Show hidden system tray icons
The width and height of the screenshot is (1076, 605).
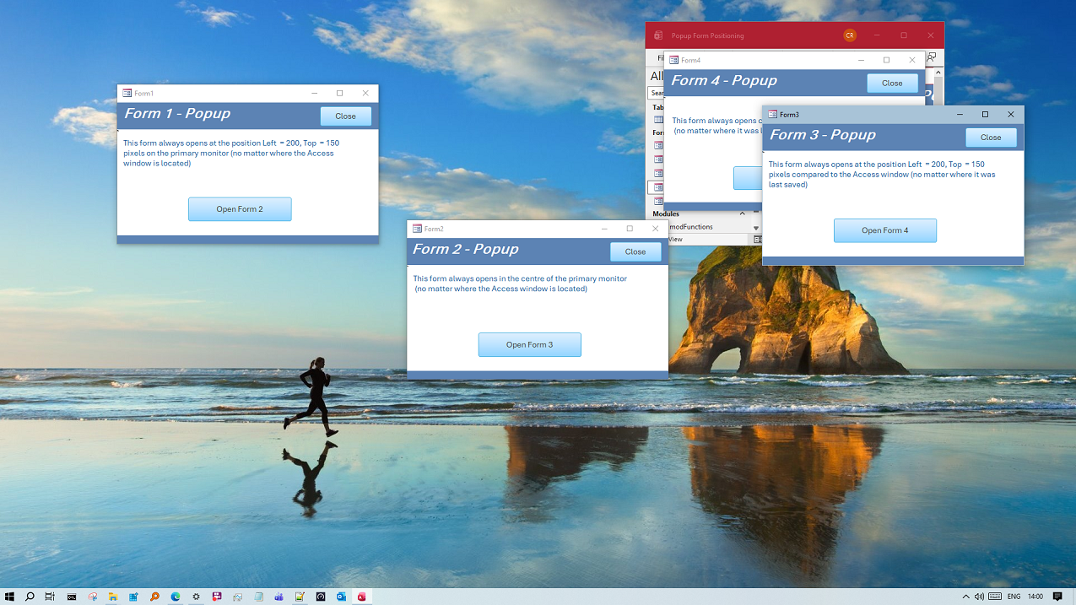tap(965, 597)
